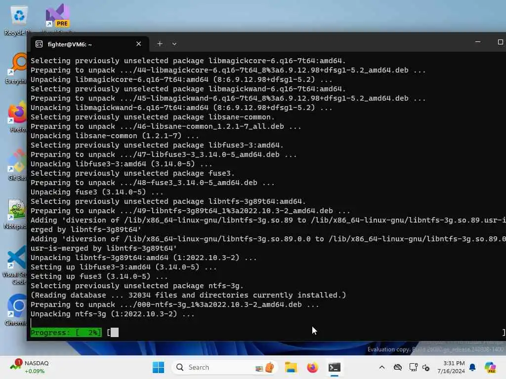Open notifications bell icon
The height and width of the screenshot is (379, 506).
point(472,367)
